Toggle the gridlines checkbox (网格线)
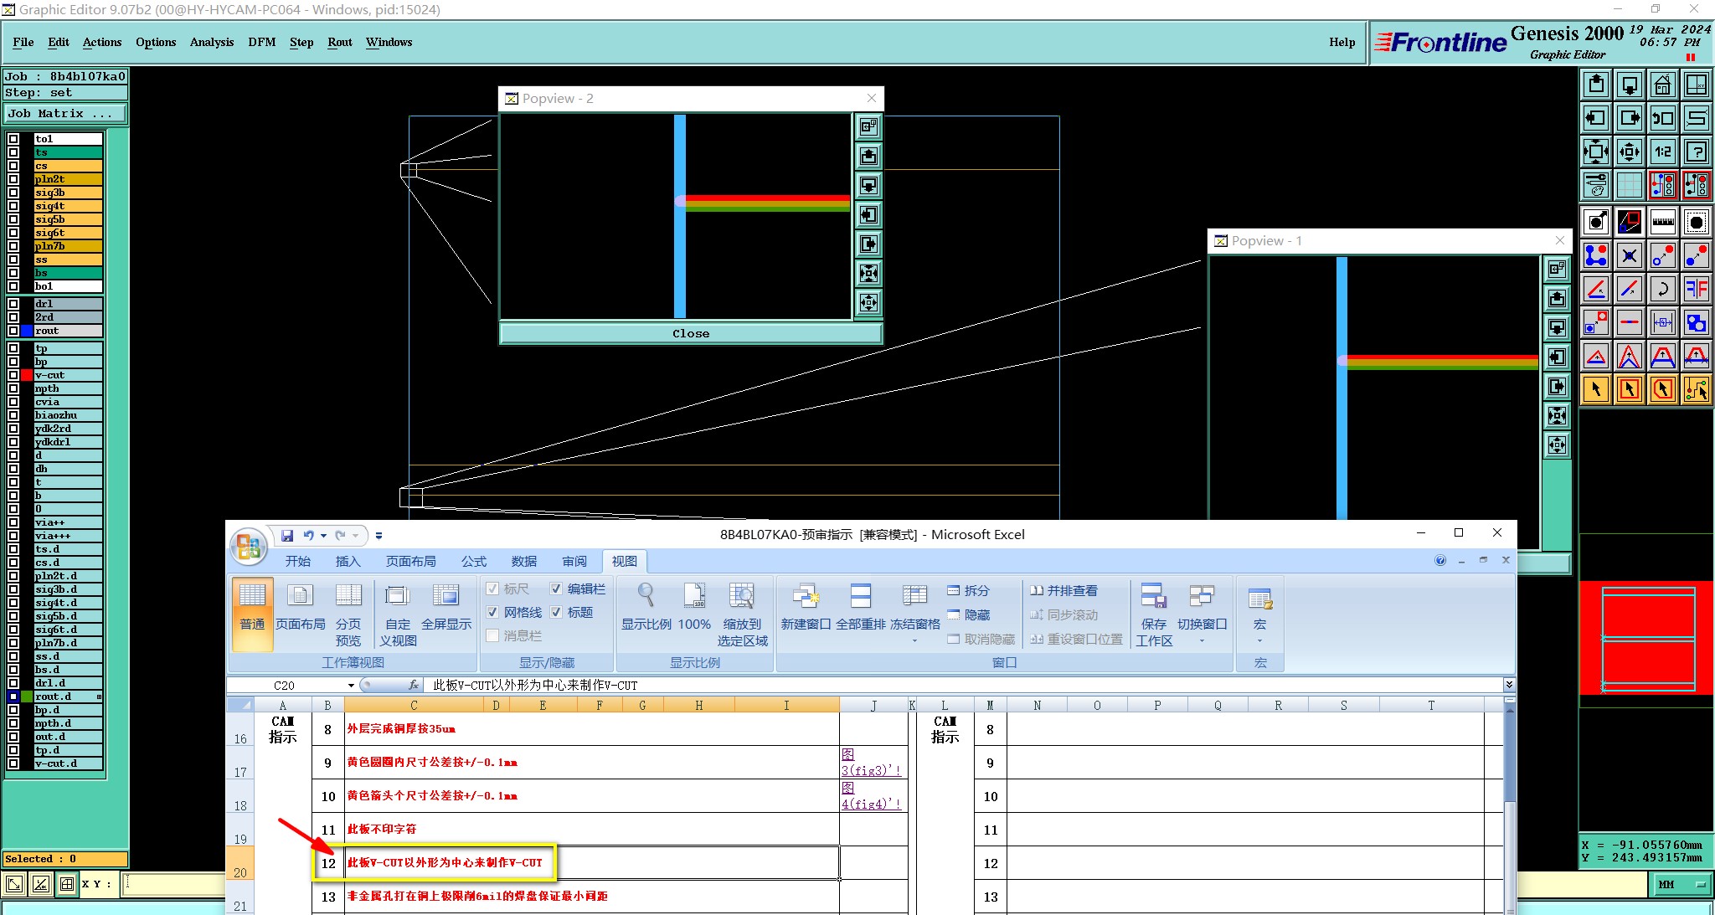 493,612
